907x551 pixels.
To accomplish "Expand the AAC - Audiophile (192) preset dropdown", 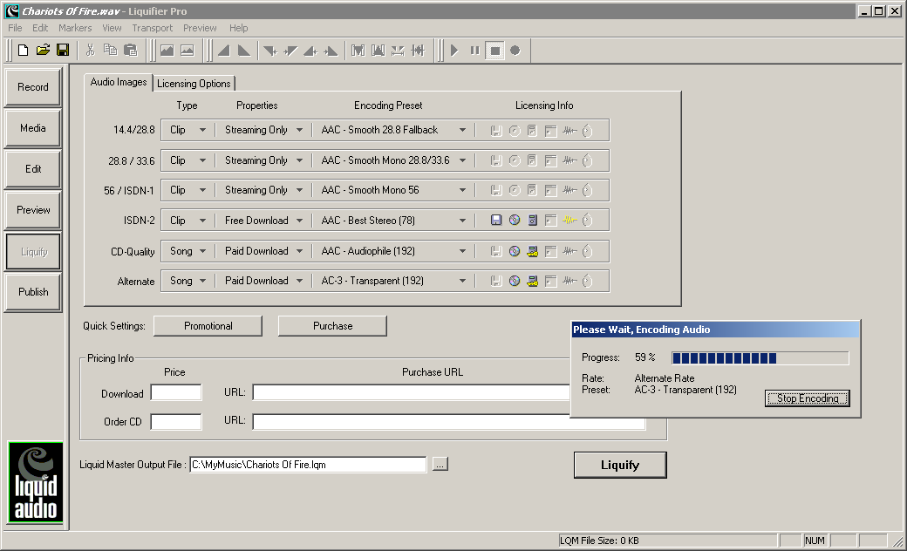I will [x=462, y=251].
